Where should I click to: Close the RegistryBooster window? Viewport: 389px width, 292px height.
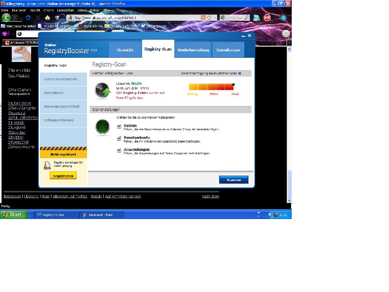(x=249, y=35)
